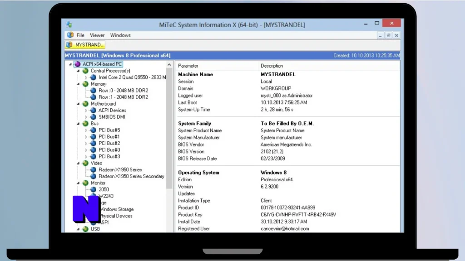Select the Version 6.2.9200 value
The image size is (465, 261).
(x=270, y=187)
